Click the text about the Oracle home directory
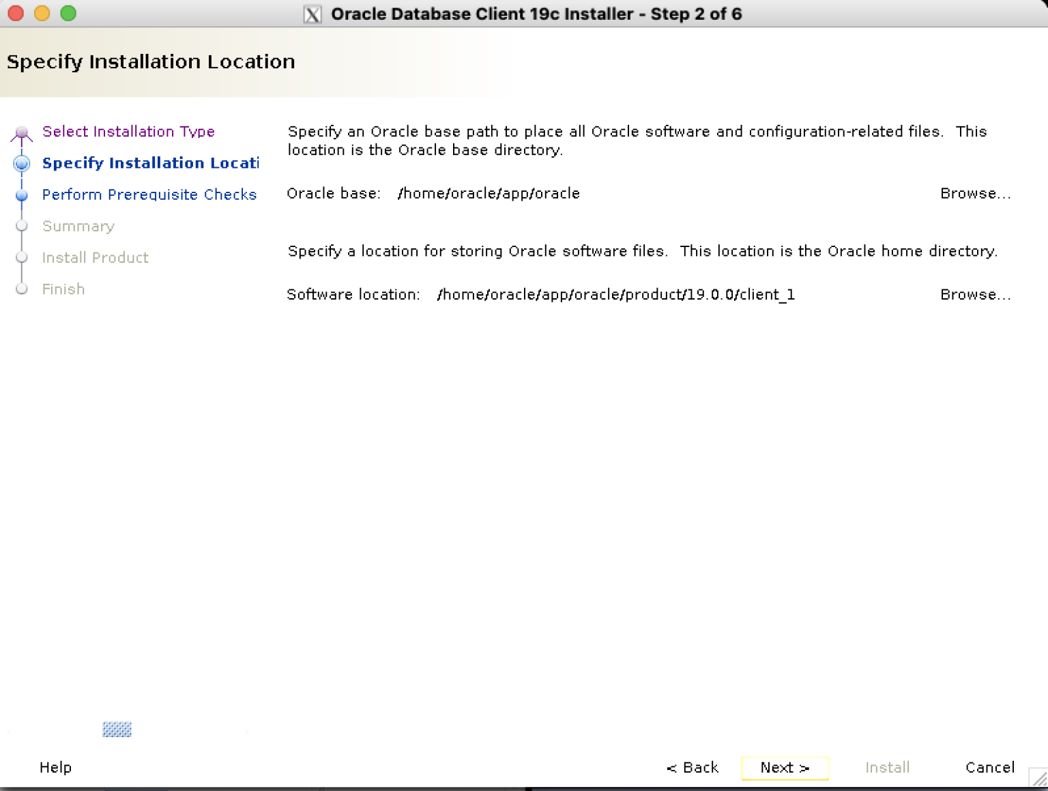The width and height of the screenshot is (1048, 791). coord(642,251)
